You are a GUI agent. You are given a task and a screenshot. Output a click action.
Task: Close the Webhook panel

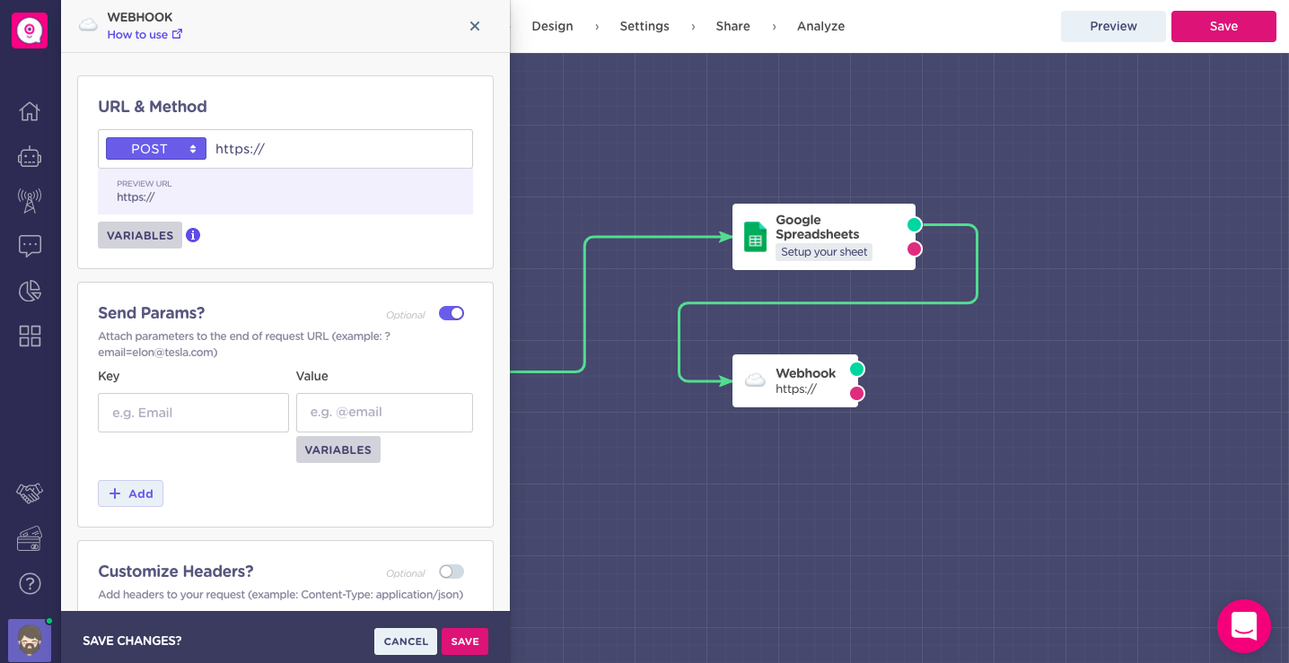[x=475, y=26]
